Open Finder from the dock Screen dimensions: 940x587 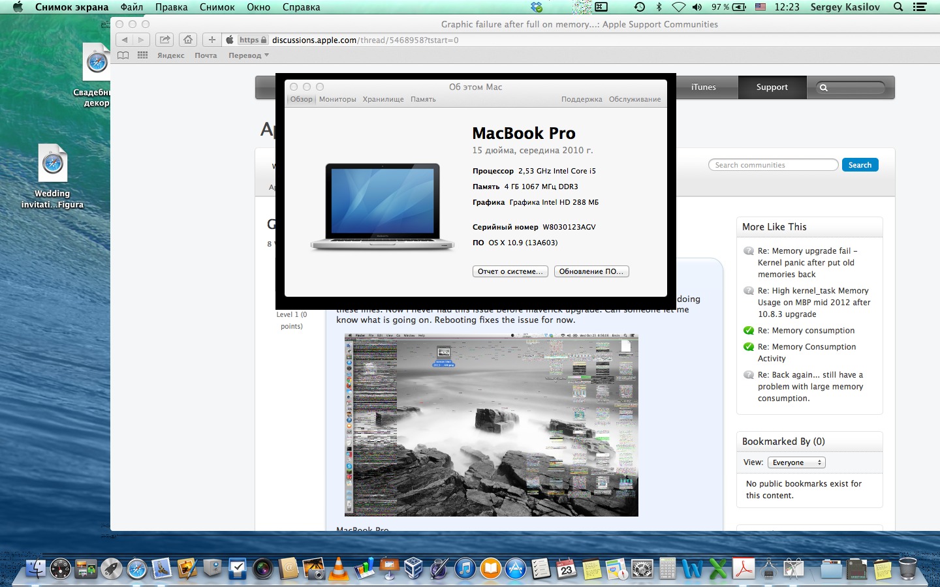pyautogui.click(x=36, y=569)
